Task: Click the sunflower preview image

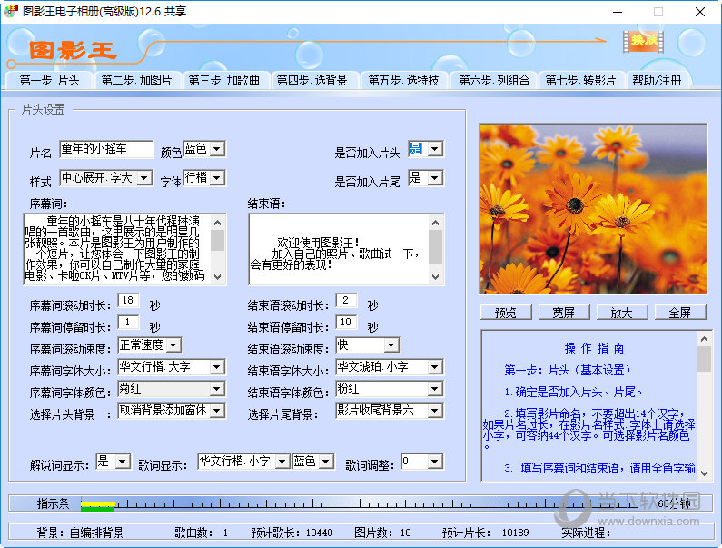Action: point(591,208)
